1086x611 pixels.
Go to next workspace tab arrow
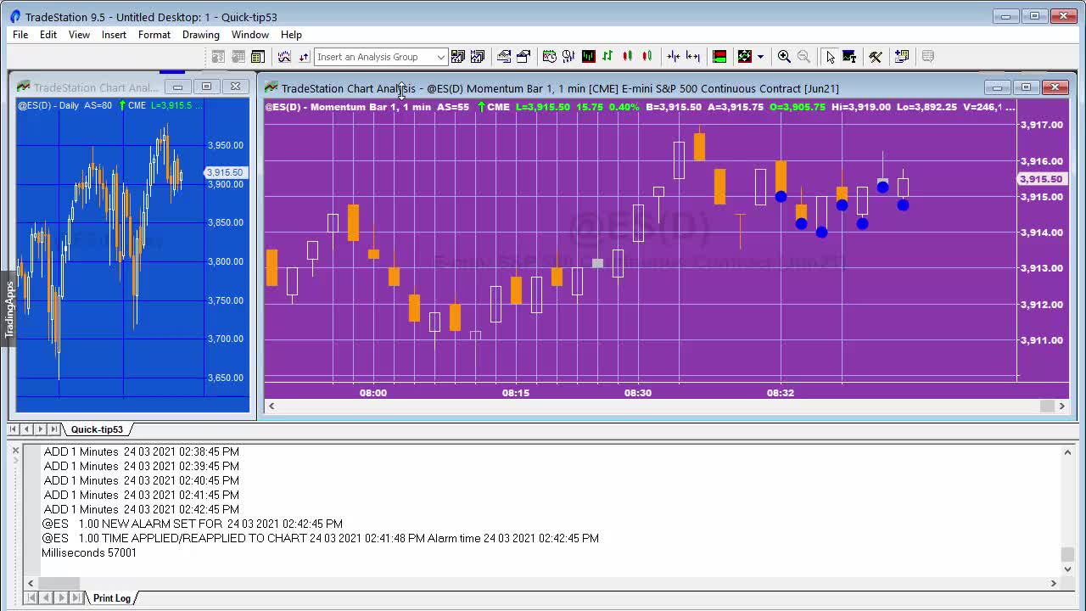click(40, 429)
